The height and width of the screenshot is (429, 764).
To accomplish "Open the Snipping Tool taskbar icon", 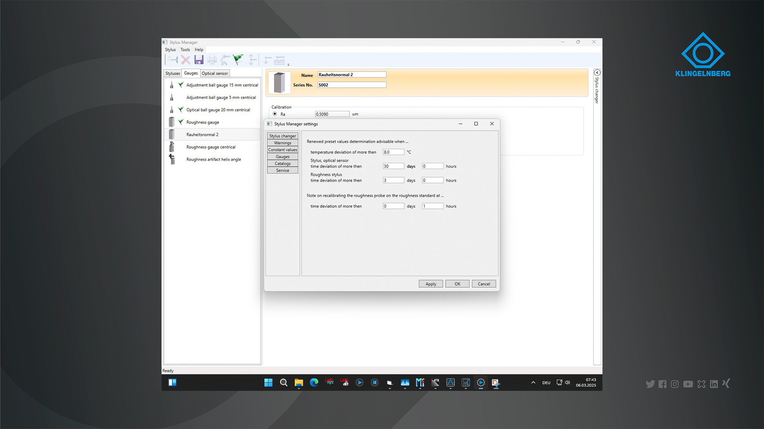I will click(x=496, y=383).
